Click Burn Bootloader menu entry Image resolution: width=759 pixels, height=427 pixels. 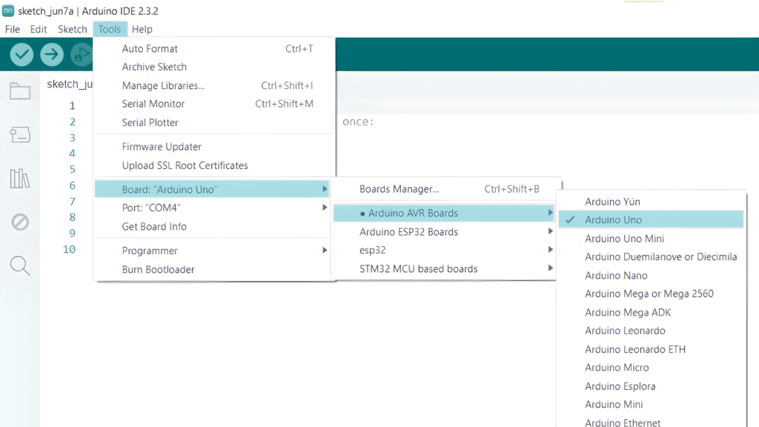pos(158,269)
